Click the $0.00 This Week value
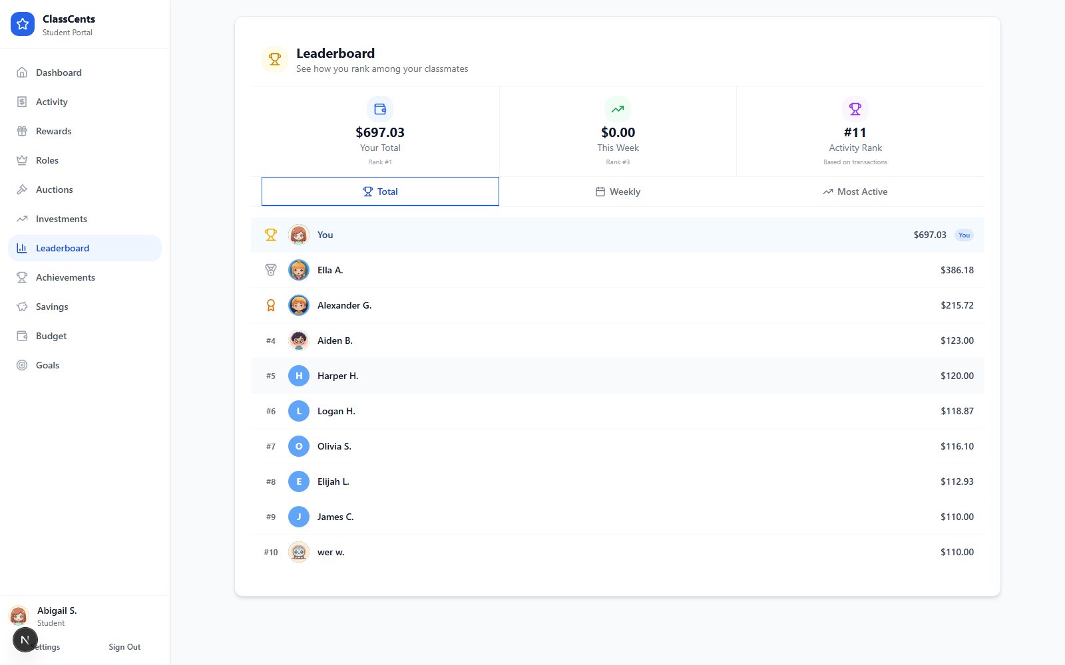This screenshot has height=665, width=1065. click(618, 132)
